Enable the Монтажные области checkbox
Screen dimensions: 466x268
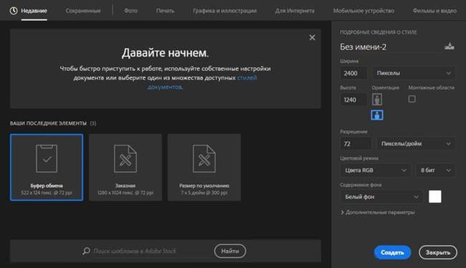tap(412, 99)
